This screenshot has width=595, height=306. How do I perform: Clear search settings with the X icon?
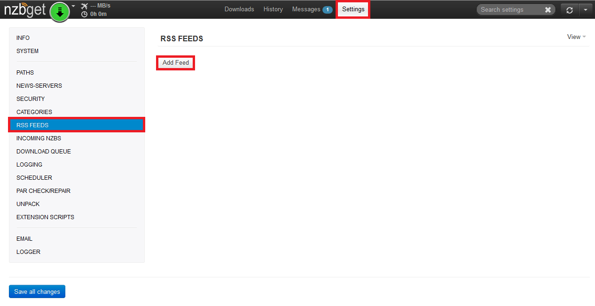pyautogui.click(x=548, y=9)
